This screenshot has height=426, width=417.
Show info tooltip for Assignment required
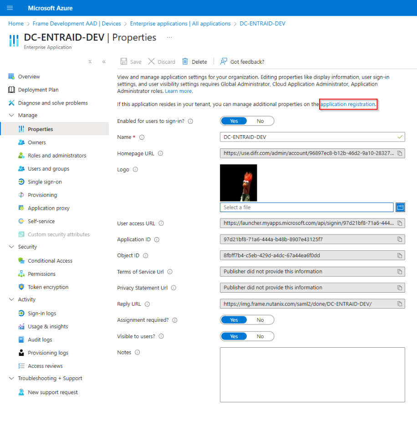pyautogui.click(x=175, y=320)
